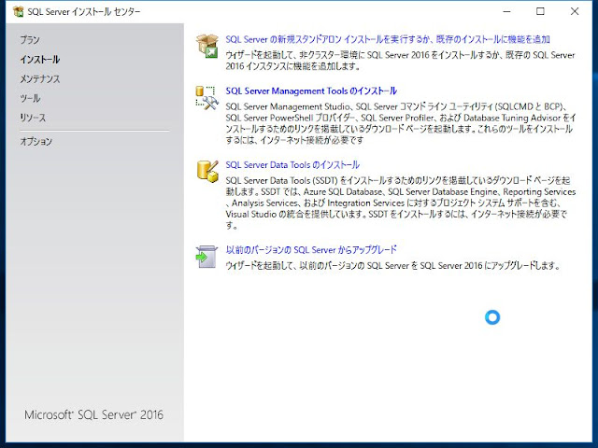Click the new standalone installation box icon
The image size is (598, 448).
[207, 46]
